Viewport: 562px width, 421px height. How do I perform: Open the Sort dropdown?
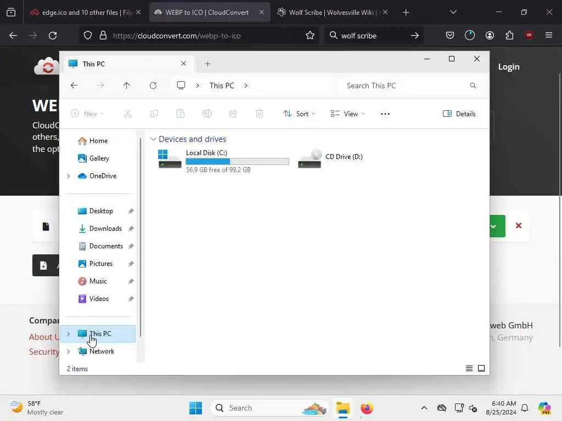click(x=299, y=114)
